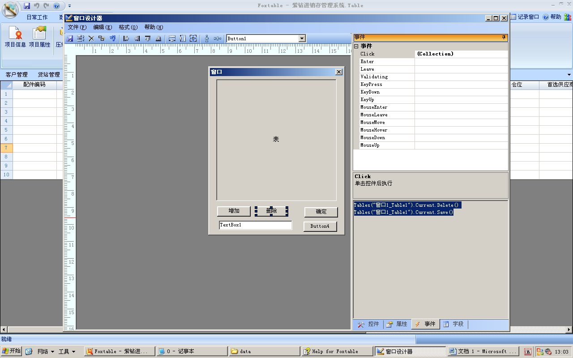The height and width of the screenshot is (358, 573).
Task: Select the Validating event row
Action: coord(431,77)
